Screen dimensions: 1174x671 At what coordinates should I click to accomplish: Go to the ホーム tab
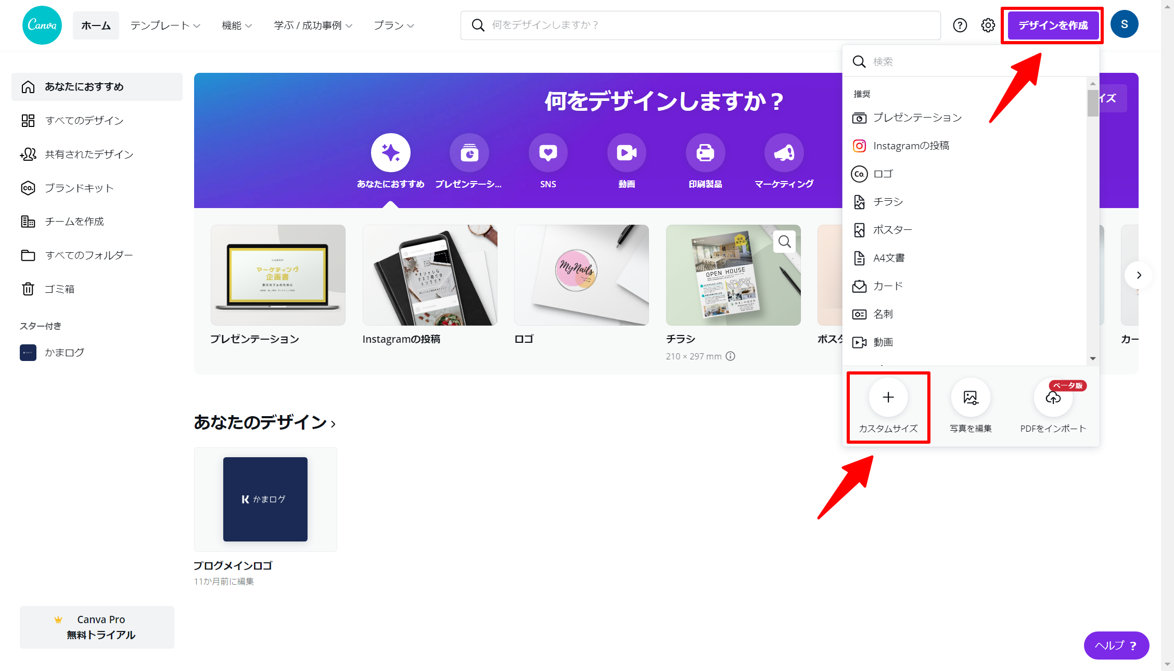tap(96, 25)
